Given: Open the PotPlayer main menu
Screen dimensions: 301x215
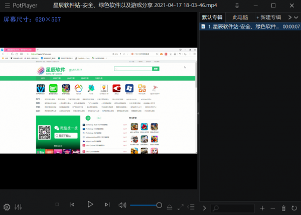Looking at the screenshot, I should click(8, 6).
